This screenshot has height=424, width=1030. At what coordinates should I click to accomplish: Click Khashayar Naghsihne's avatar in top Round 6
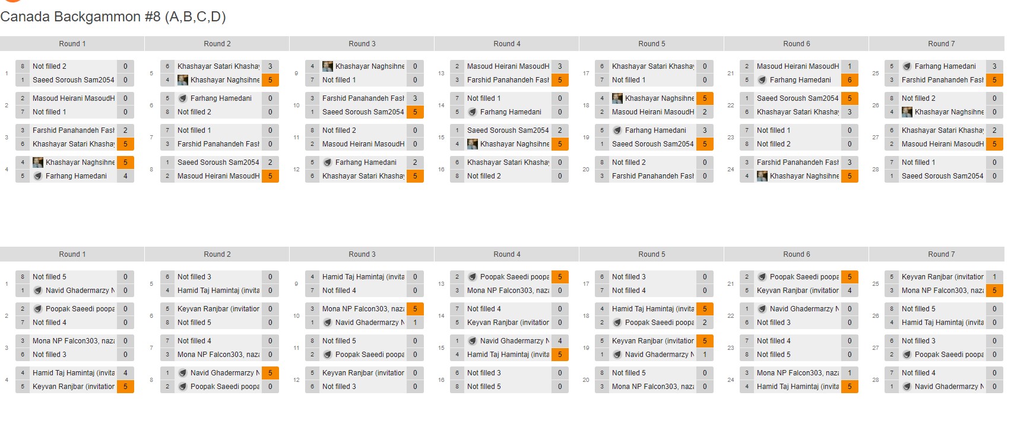click(x=762, y=176)
